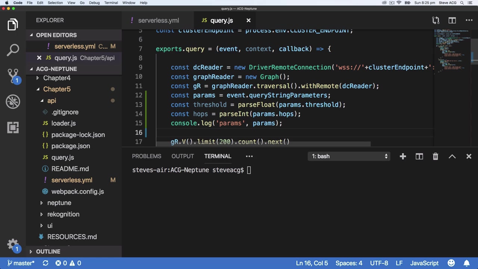This screenshot has height=269, width=478.
Task: Open the Debug view icon
Action: click(13, 102)
